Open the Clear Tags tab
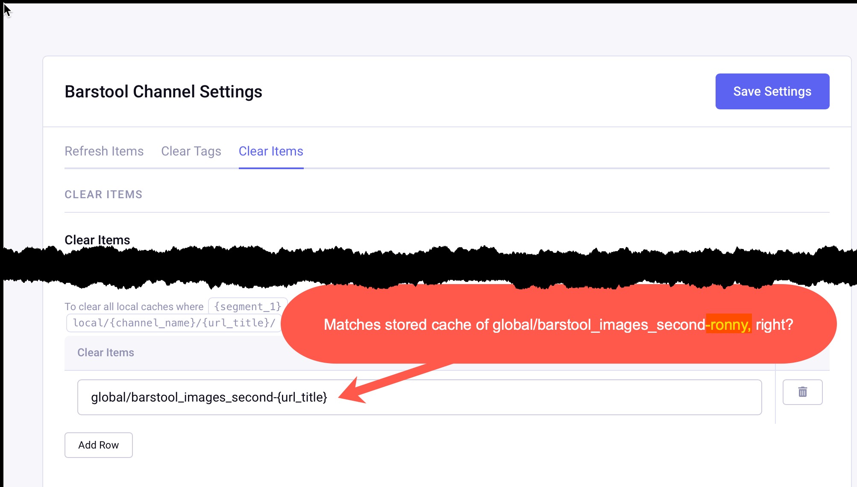857x487 pixels. 191,151
